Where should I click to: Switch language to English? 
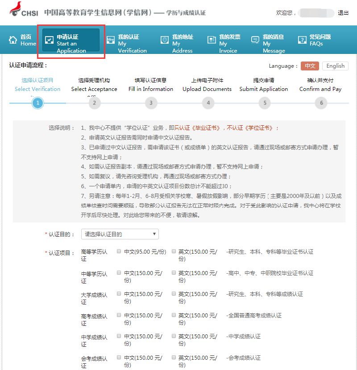click(335, 66)
